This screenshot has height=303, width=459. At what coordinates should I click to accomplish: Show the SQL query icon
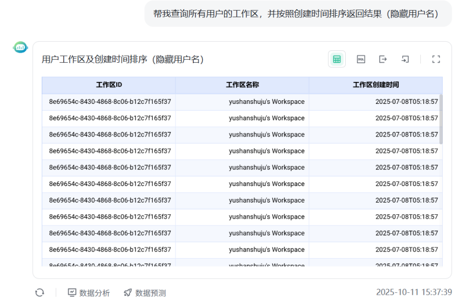[361, 59]
